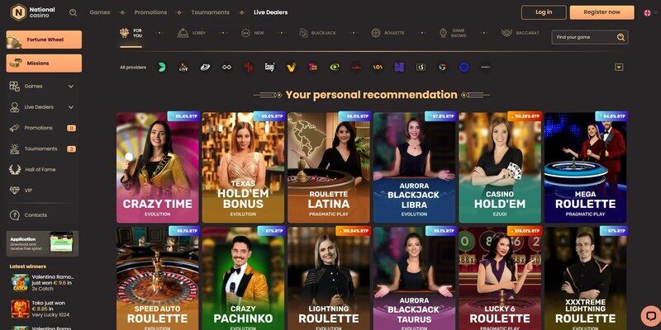Select the Lobby category tab

click(192, 33)
